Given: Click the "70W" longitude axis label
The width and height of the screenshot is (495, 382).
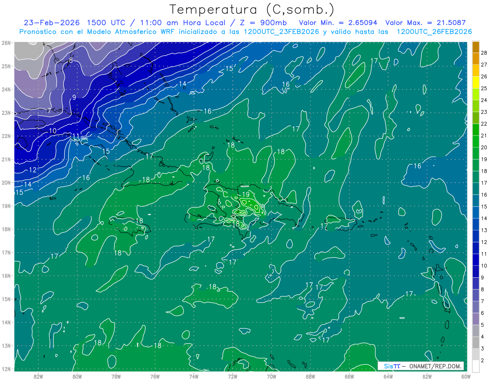Looking at the screenshot, I should point(271,376).
